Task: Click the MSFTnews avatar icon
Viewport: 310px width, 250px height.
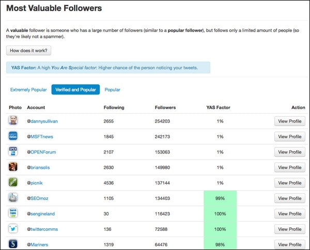Action: (13, 136)
